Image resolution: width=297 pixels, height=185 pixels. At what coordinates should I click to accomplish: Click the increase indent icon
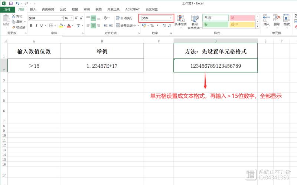[x=111, y=25]
